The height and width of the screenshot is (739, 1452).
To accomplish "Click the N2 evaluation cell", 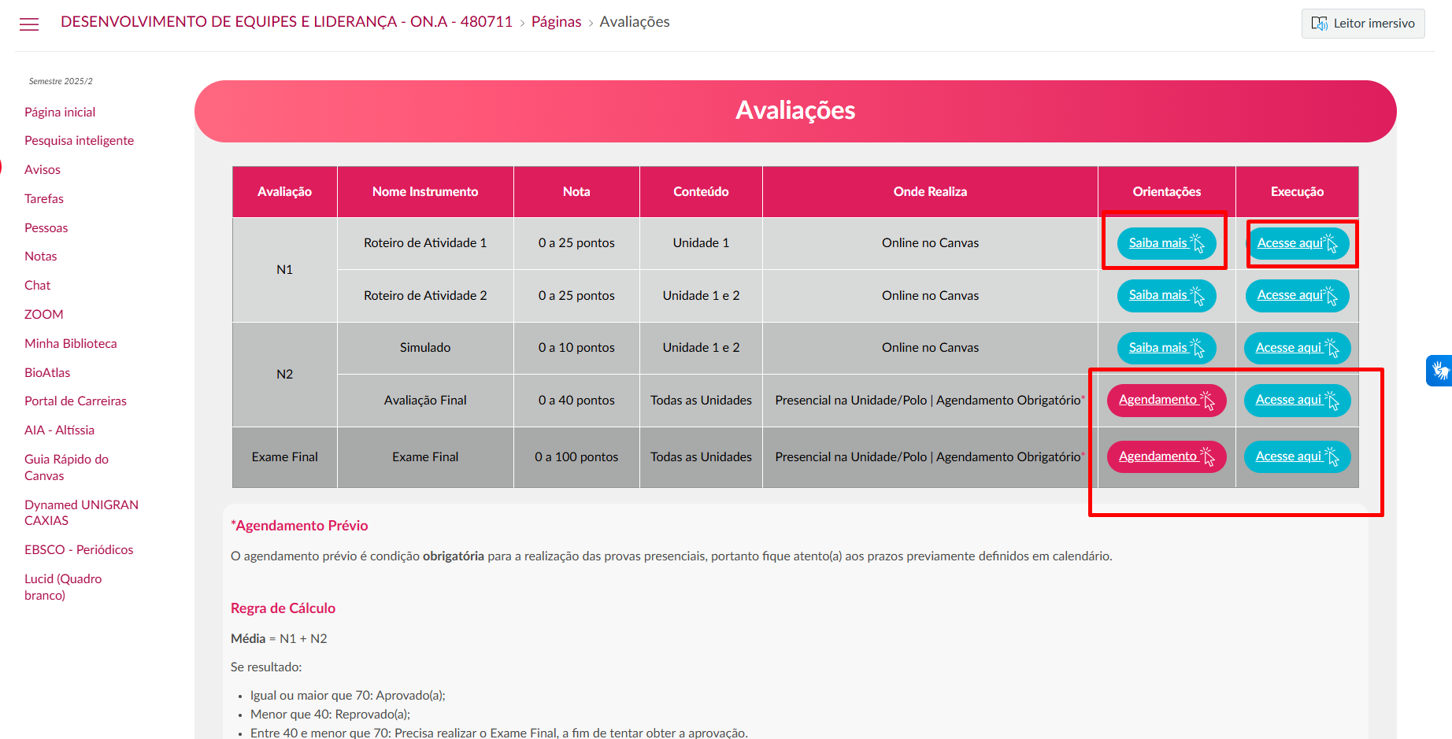I will click(284, 374).
